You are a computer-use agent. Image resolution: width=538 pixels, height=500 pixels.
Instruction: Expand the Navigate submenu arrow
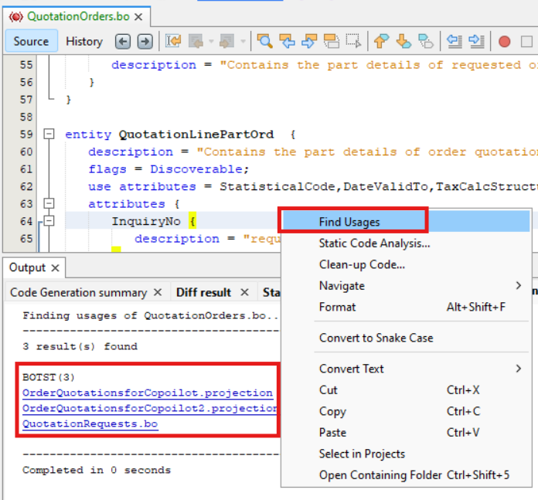(519, 285)
